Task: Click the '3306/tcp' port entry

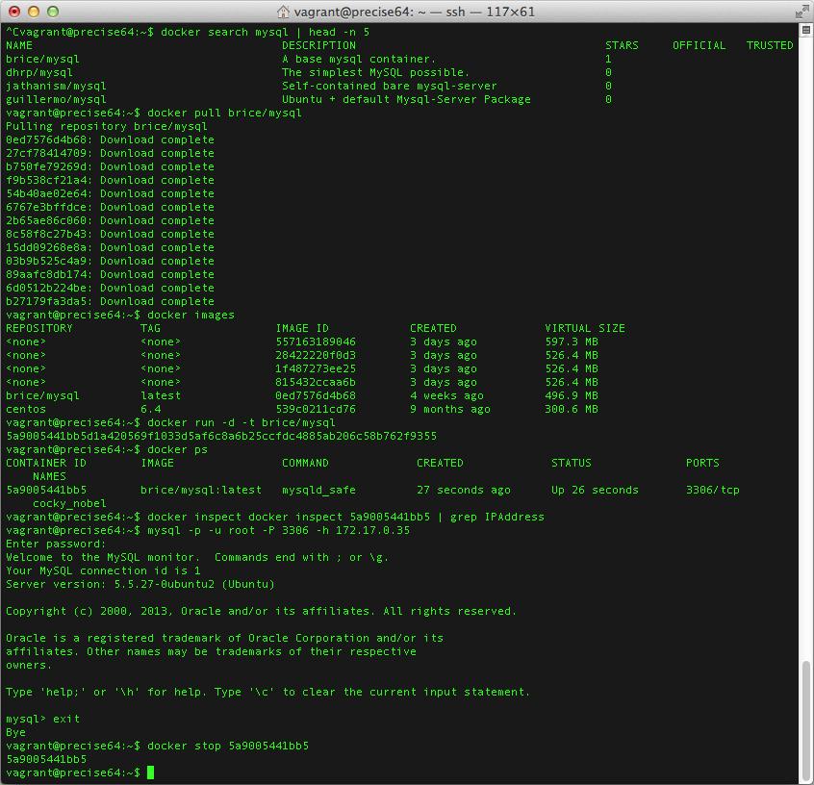Action: pyautogui.click(x=712, y=490)
